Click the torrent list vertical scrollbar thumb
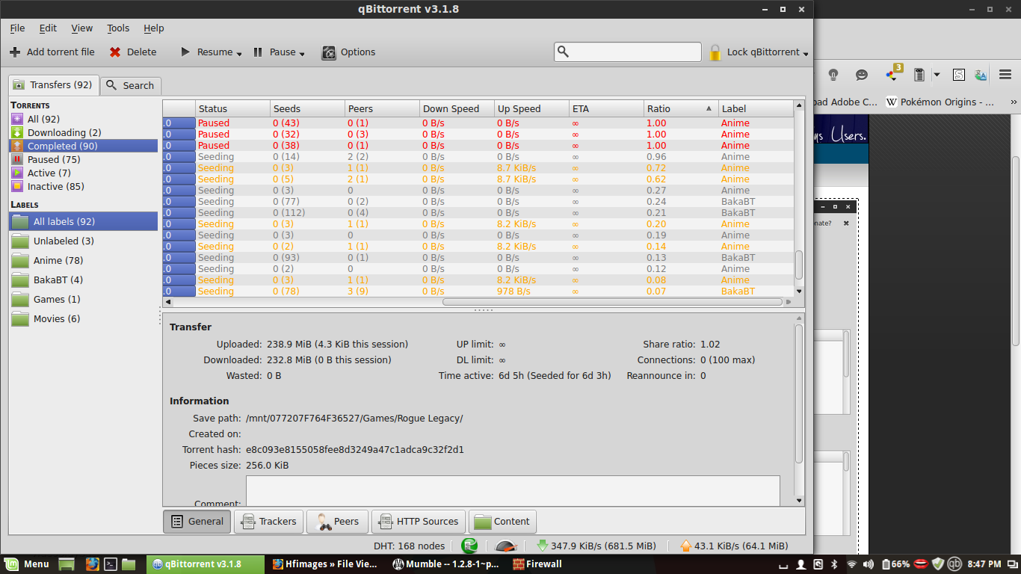This screenshot has height=574, width=1021. click(799, 264)
